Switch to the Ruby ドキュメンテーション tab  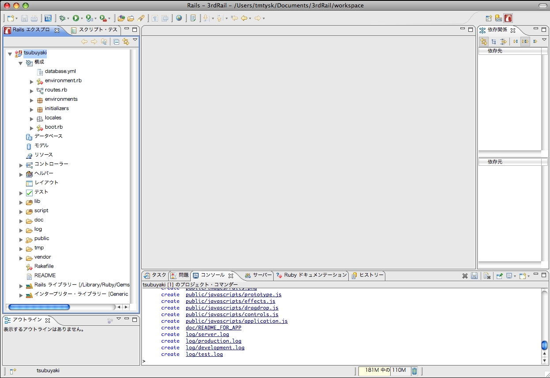pos(312,275)
